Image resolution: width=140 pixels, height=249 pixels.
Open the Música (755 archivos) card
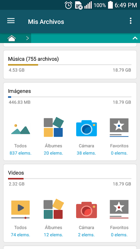pyautogui.click(x=70, y=65)
